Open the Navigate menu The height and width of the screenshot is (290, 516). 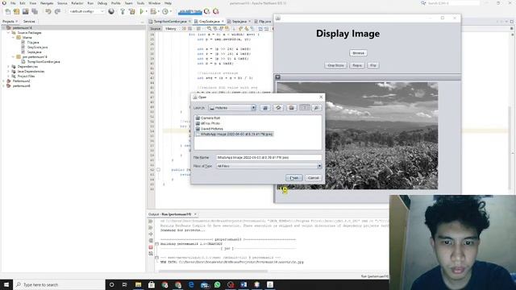[x=47, y=3]
